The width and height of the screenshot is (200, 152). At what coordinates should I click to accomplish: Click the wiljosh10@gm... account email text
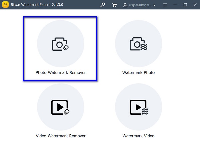[140, 5]
